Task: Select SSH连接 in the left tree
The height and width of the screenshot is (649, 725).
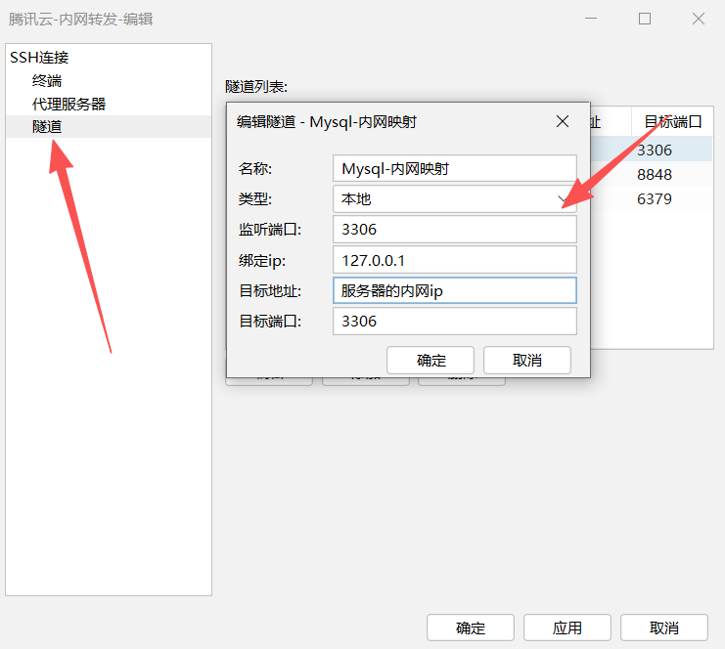Action: coord(39,58)
